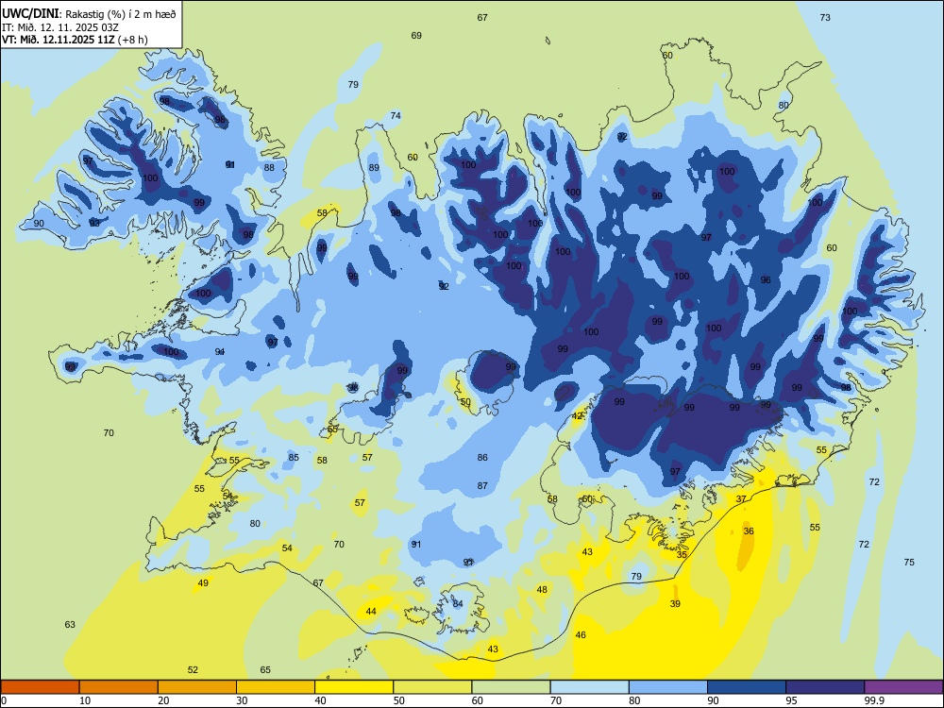
Task: Click the humidity value 85 on the map
Action: 294,458
